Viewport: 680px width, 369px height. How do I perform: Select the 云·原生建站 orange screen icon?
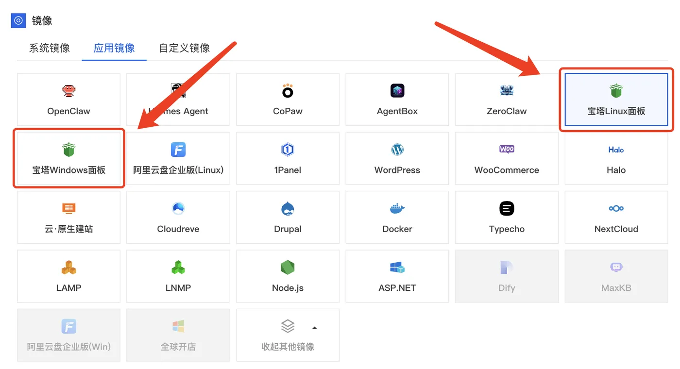(x=68, y=209)
